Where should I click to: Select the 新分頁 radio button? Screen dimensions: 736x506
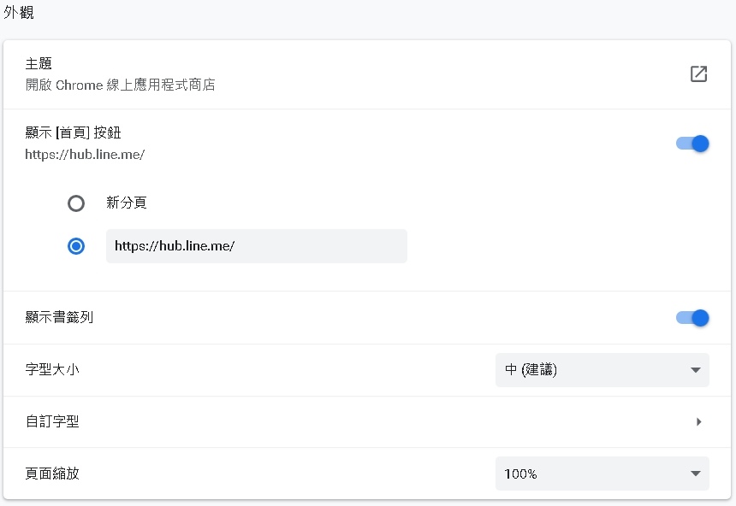tap(76, 203)
